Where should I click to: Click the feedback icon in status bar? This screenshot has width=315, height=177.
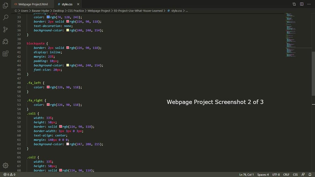pyautogui.click(x=303, y=174)
